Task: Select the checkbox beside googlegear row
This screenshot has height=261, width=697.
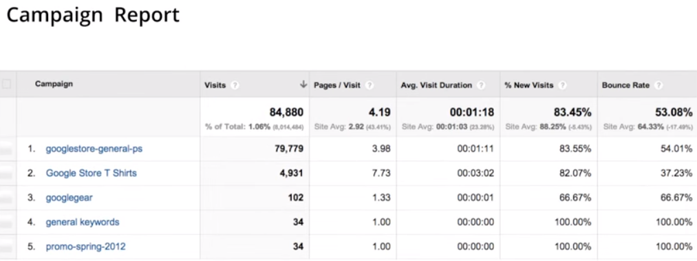Action: coord(6,198)
